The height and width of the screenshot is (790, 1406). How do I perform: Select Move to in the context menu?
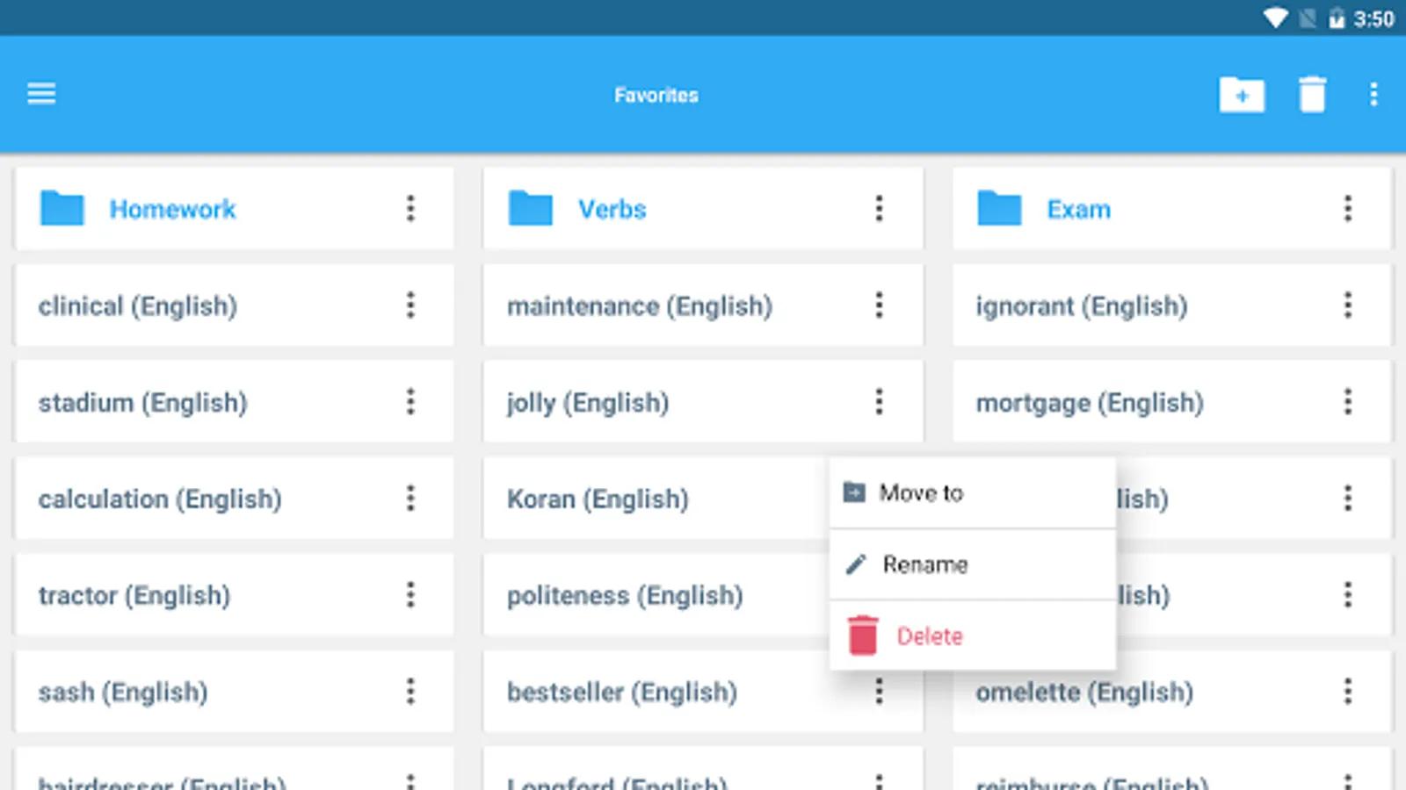point(921,493)
